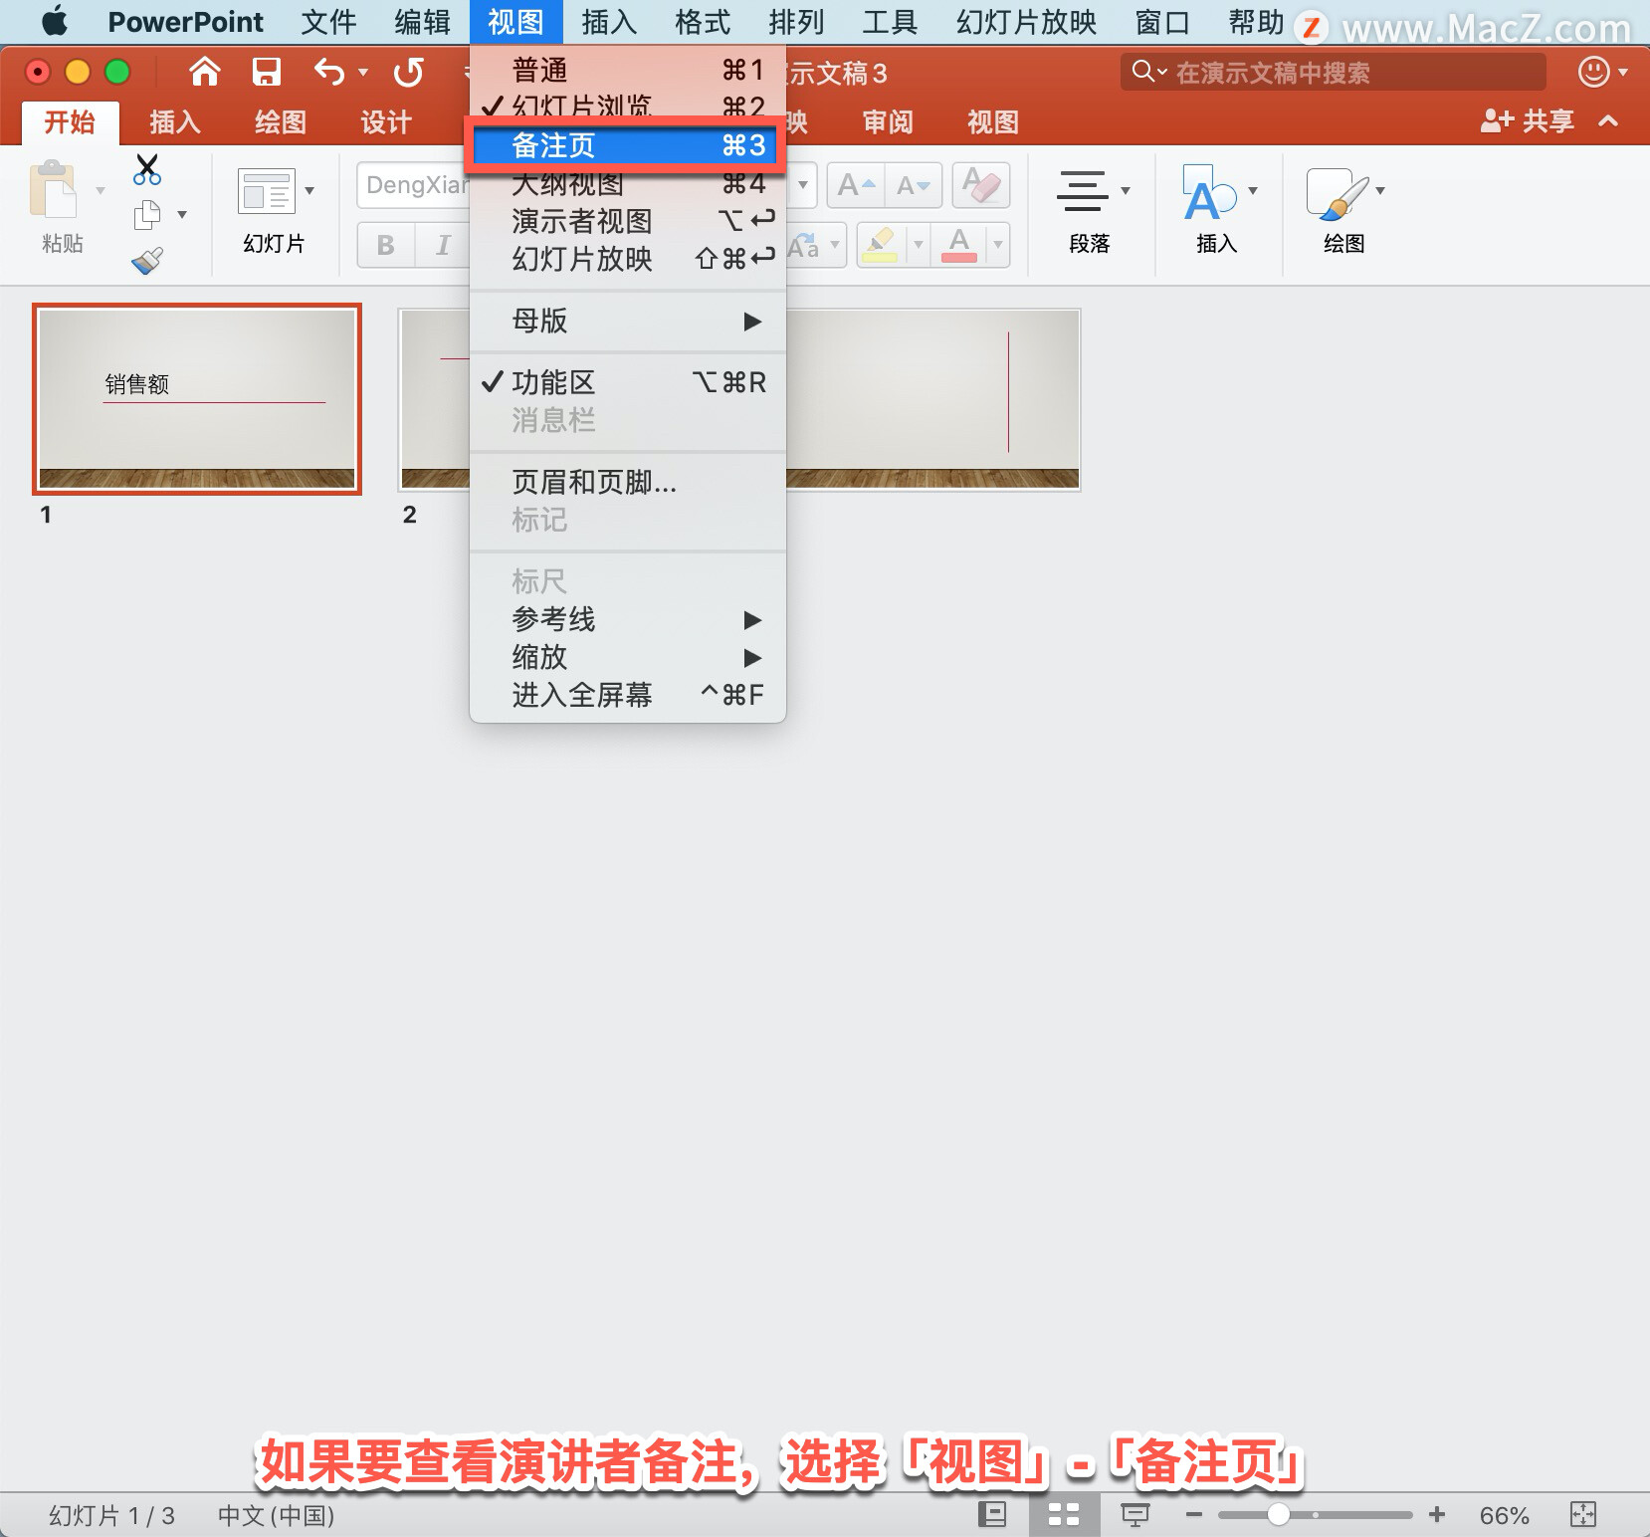Expand the Paragraph dropdown arrow
The height and width of the screenshot is (1537, 1650).
pos(1126,191)
